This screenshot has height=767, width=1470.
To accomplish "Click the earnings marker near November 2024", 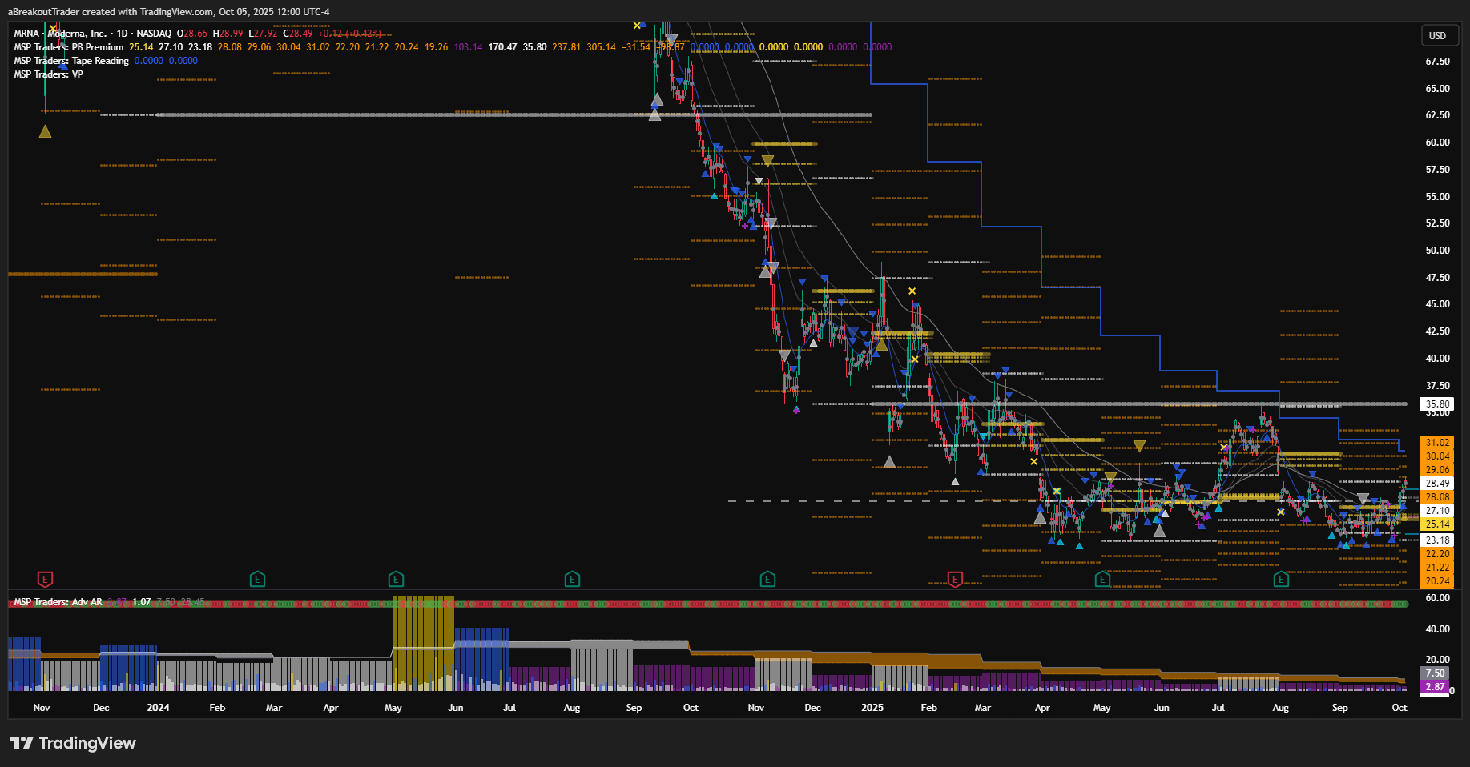I will pos(767,579).
